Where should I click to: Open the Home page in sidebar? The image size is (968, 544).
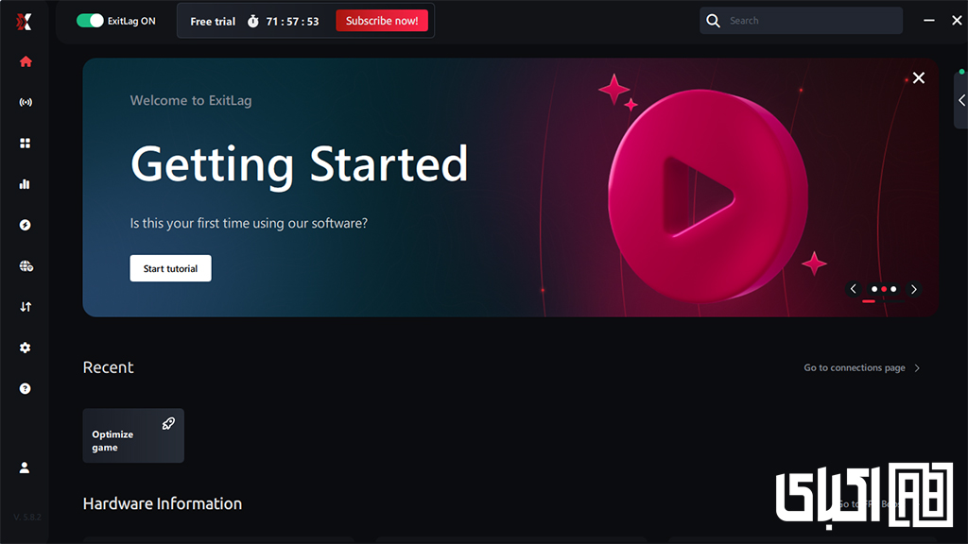click(x=26, y=61)
